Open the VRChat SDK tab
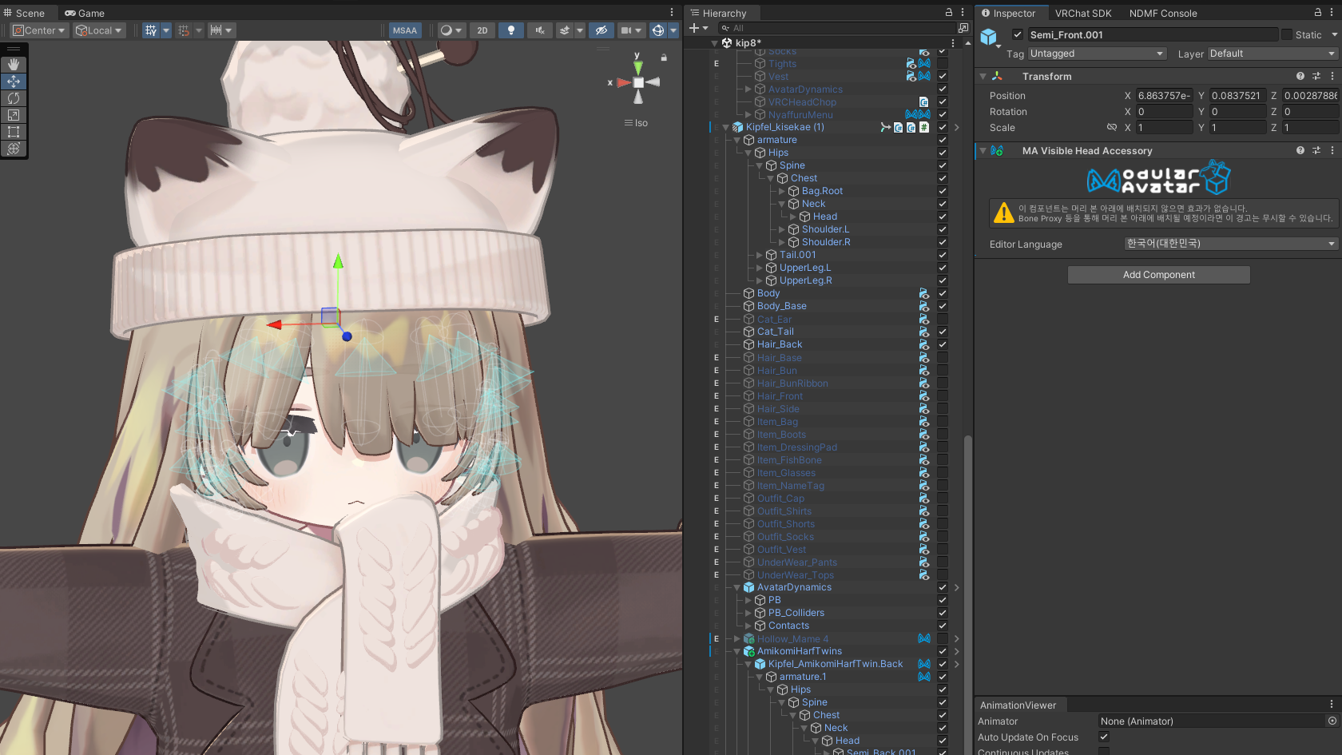This screenshot has height=755, width=1342. click(x=1083, y=13)
